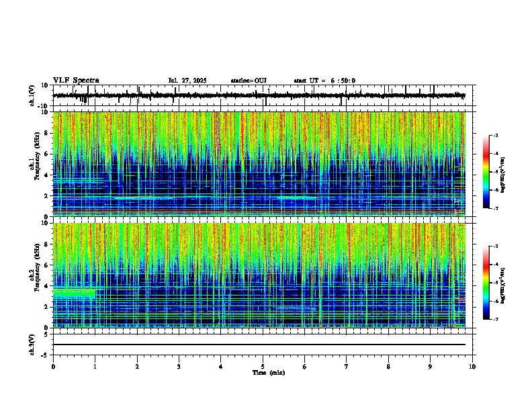This screenshot has height=411, width=532.
Task: Click the flat ch.3 voltage trace line
Action: point(259,345)
